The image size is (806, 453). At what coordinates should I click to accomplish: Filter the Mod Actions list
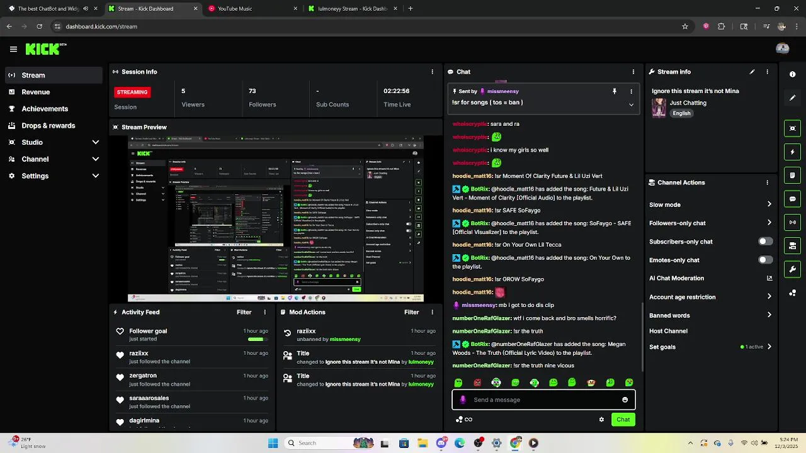click(x=411, y=312)
